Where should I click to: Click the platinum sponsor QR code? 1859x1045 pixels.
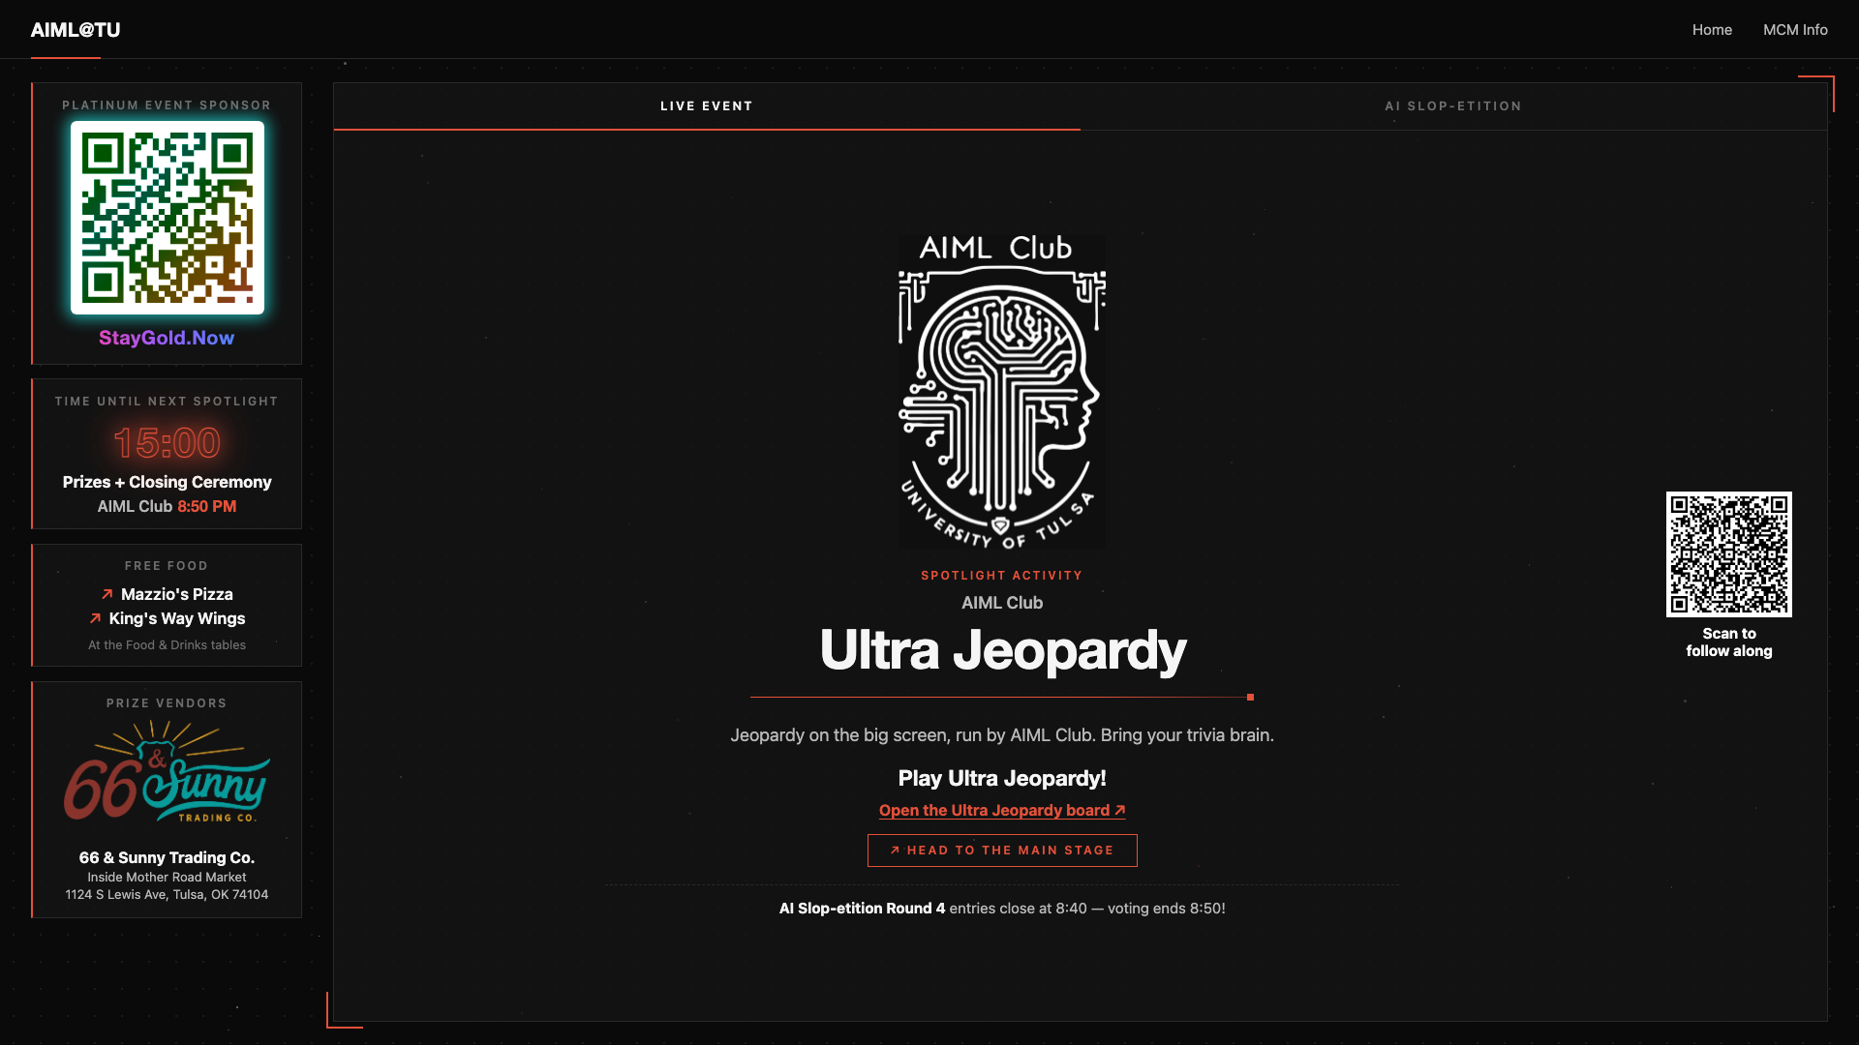168,218
